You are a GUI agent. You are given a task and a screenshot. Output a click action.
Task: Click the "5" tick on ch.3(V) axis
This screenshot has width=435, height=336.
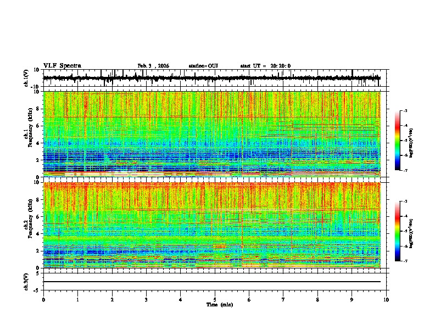point(38,273)
